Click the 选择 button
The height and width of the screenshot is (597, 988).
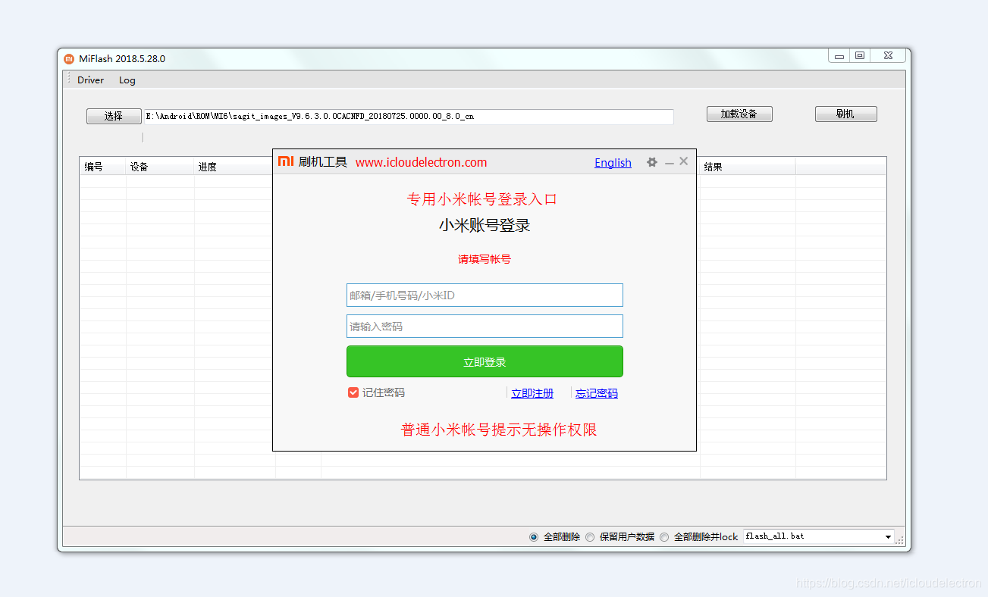tap(114, 116)
